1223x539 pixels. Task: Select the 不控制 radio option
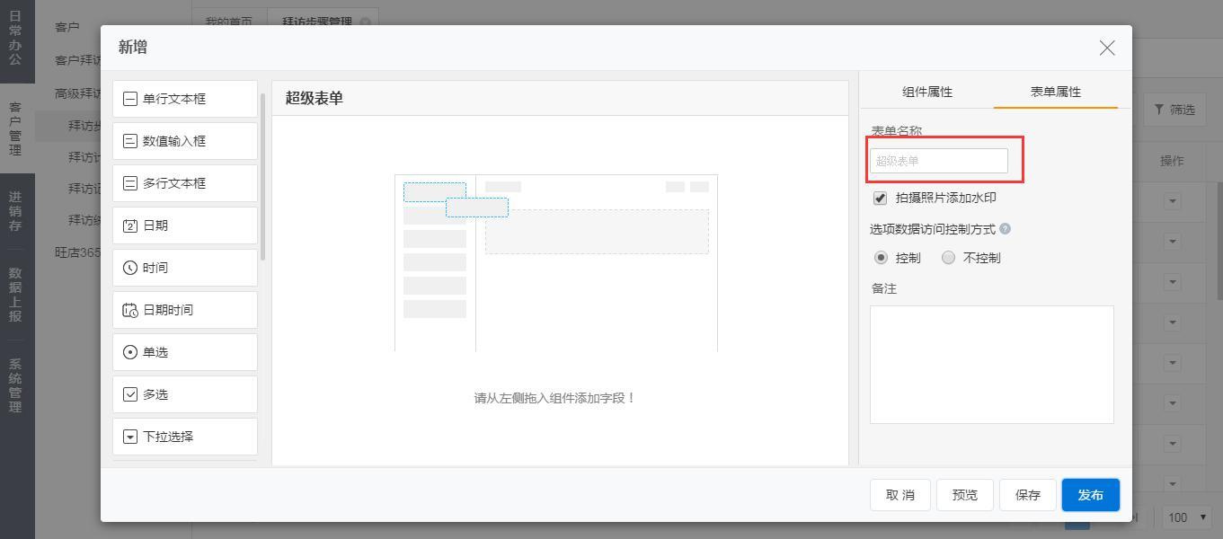click(948, 258)
